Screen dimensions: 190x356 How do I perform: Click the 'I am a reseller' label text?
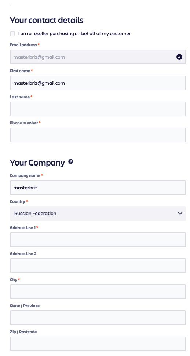[x=74, y=34]
